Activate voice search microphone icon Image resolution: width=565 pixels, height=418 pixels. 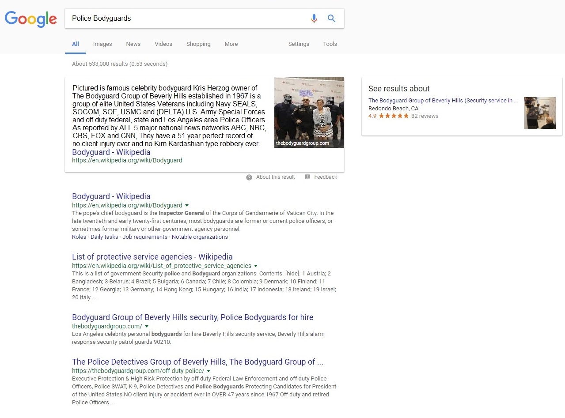tap(314, 19)
